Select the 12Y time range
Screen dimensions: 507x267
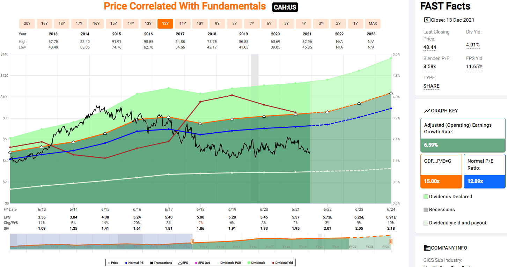pyautogui.click(x=166, y=24)
